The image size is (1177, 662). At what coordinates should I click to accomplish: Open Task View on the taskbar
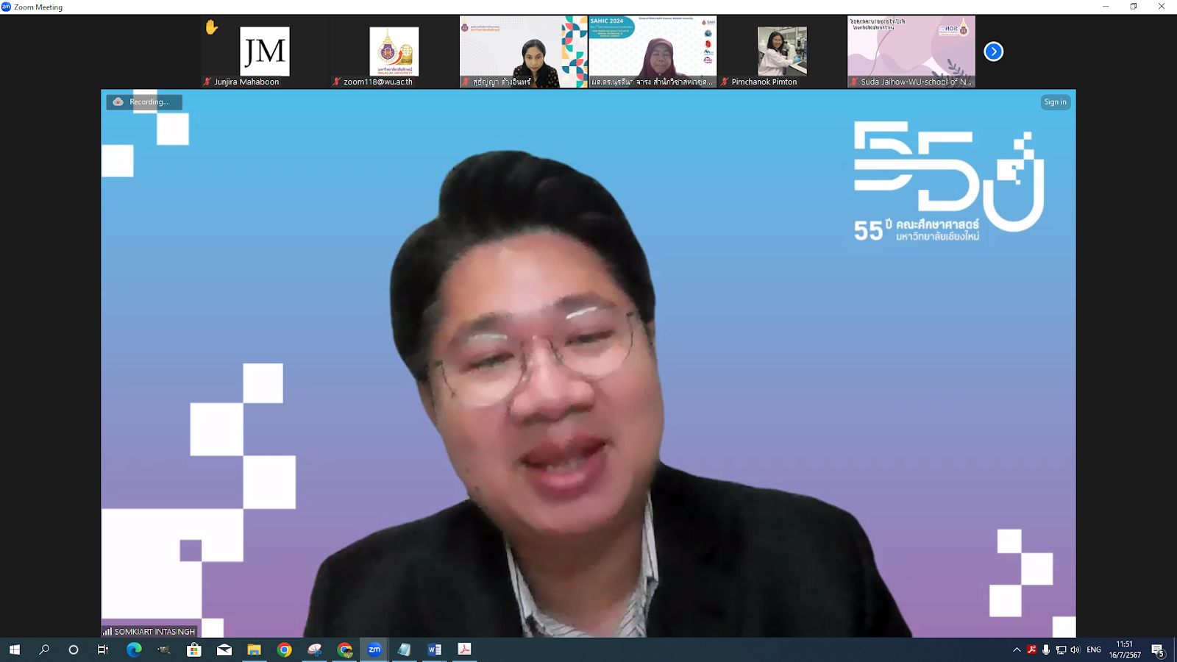click(103, 649)
